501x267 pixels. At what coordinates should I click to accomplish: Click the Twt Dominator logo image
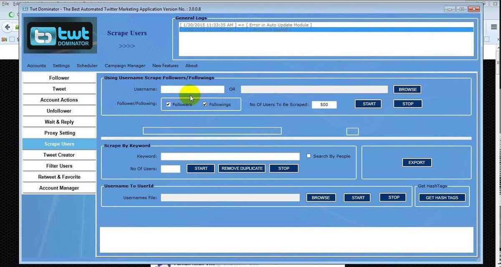60,35
